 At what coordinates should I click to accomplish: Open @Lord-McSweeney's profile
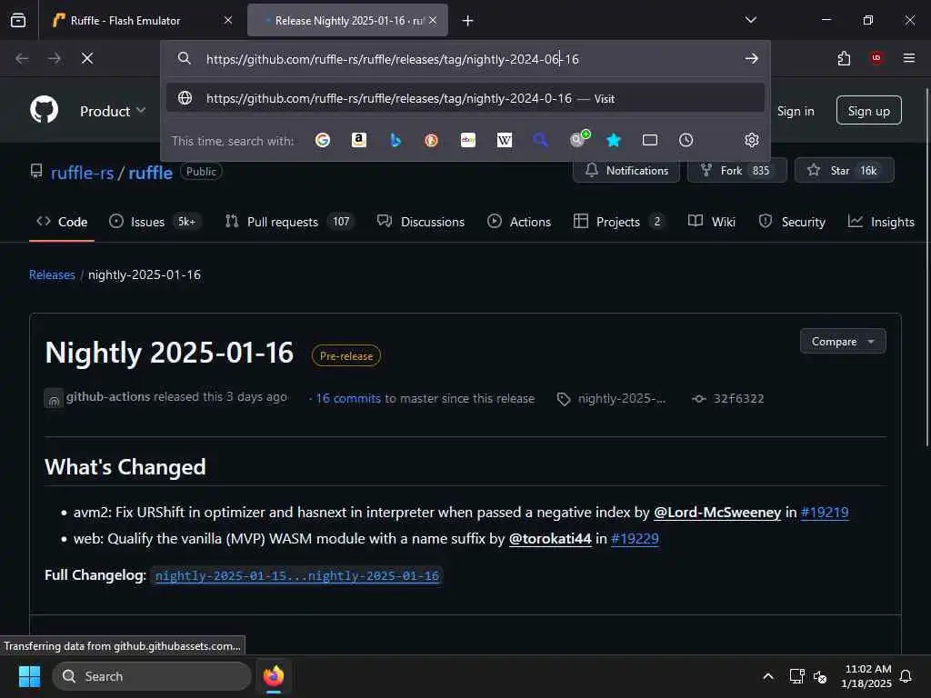pyautogui.click(x=717, y=513)
